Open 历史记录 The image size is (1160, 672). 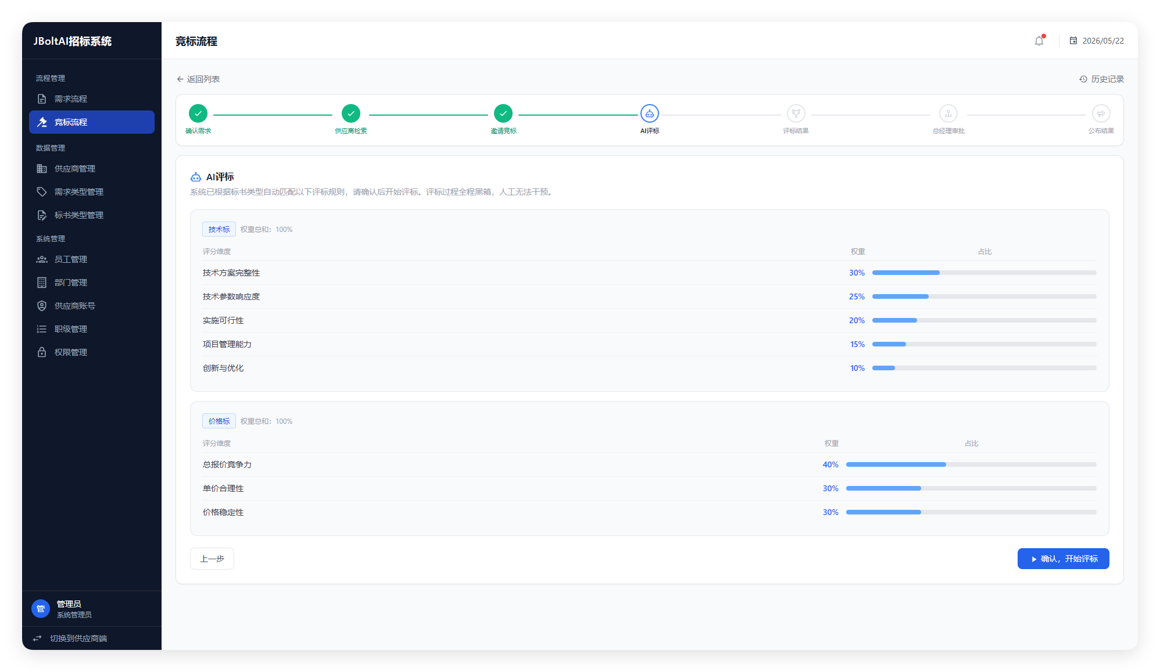(1101, 79)
